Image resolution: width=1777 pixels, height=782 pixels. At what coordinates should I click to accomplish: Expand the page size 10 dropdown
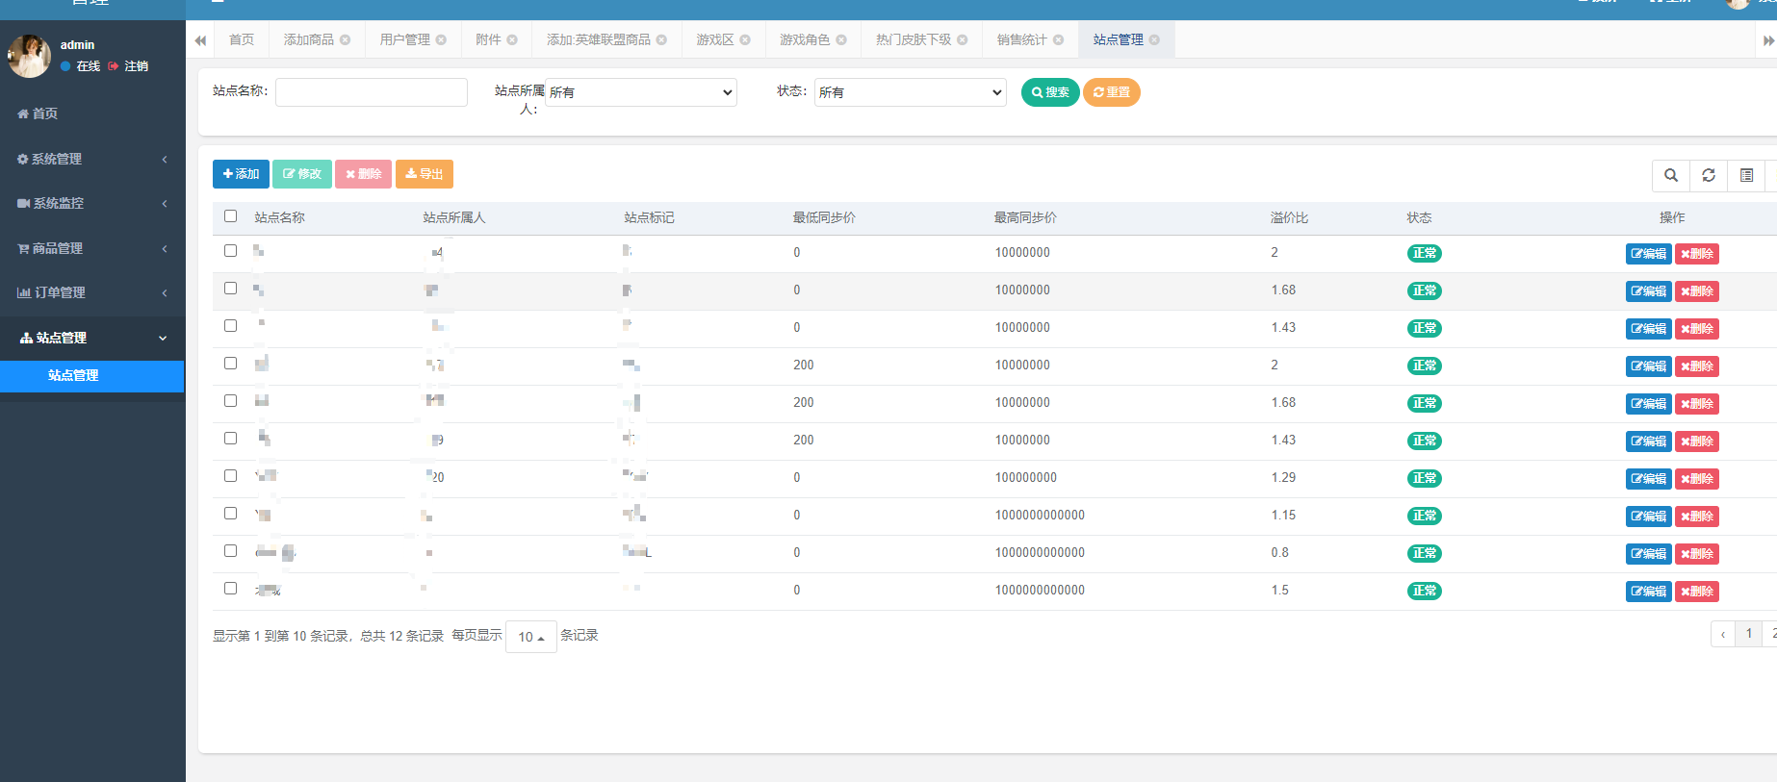coord(530,637)
